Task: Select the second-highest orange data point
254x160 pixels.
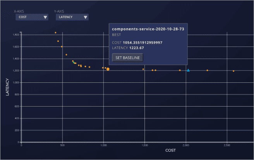Action: coord(58,41)
